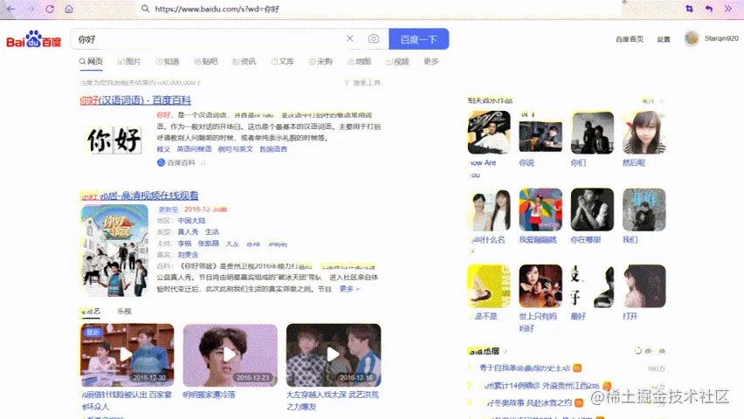Image resolution: width=744 pixels, height=419 pixels.
Task: Expand show description with 更多 link
Action: [x=349, y=289]
